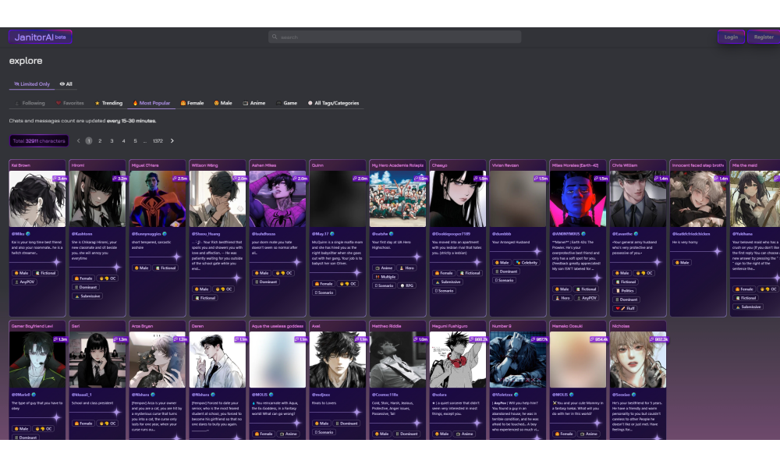Visit creator @Seoxiao's profile on Nicholas card

pyautogui.click(x=622, y=395)
